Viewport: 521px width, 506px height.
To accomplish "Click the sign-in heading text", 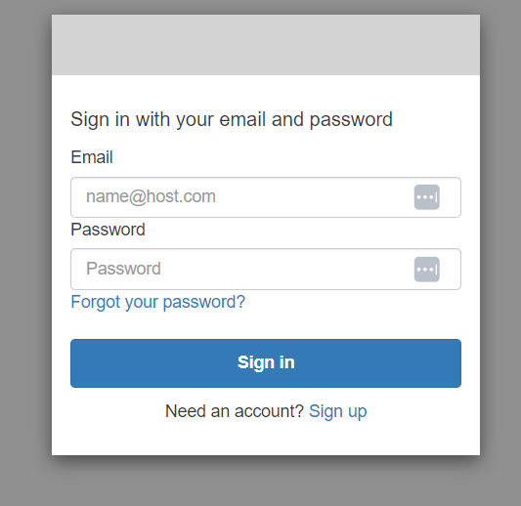I will pos(232,119).
